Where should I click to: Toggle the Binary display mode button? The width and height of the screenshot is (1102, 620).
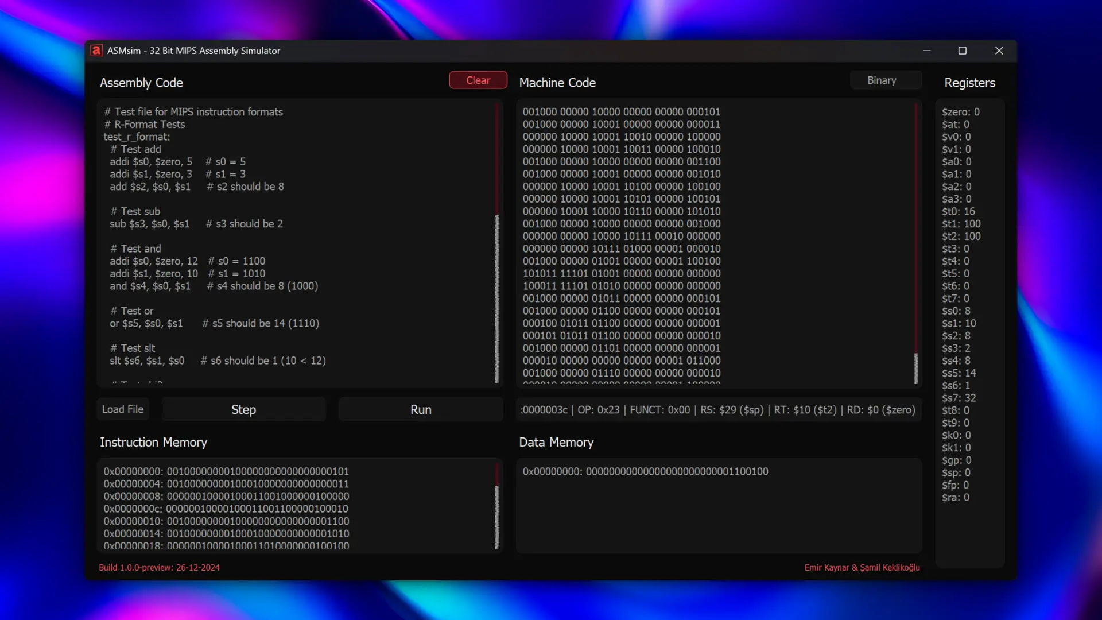coord(886,80)
